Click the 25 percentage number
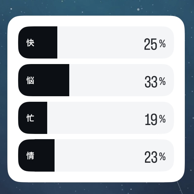 (x=150, y=45)
